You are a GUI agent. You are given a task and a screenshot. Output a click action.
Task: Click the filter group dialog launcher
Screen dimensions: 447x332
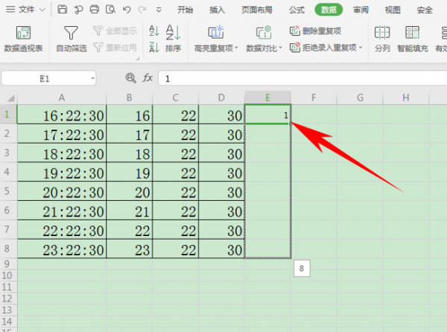138,59
